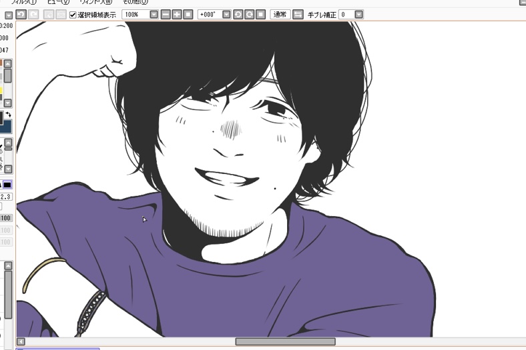Click color palette scrollbar up arrow

pyautogui.click(x=8, y=63)
